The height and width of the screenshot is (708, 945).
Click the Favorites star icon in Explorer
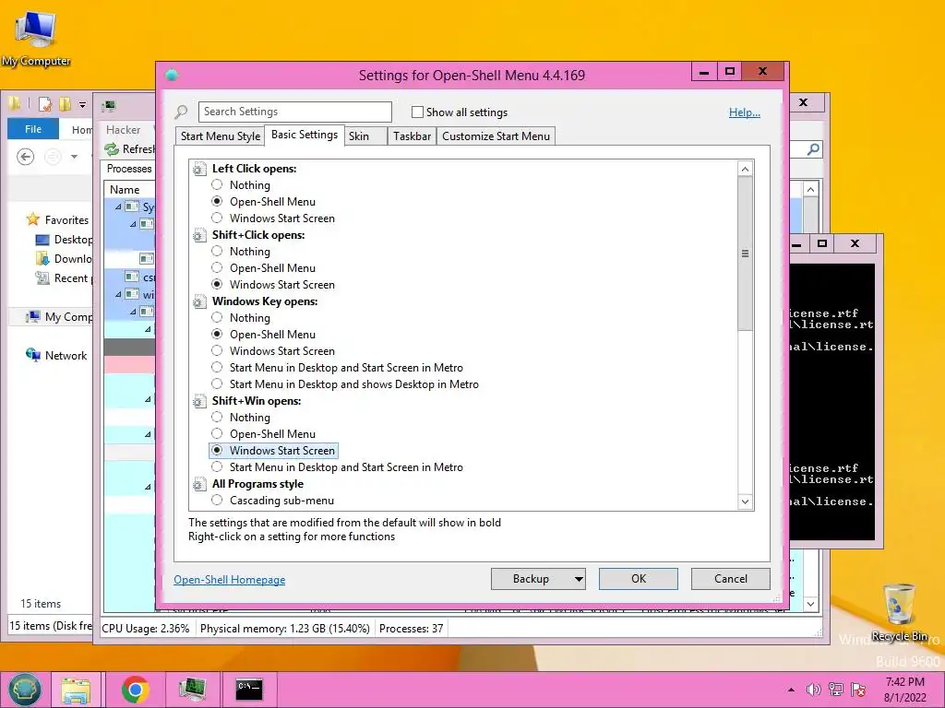[33, 219]
